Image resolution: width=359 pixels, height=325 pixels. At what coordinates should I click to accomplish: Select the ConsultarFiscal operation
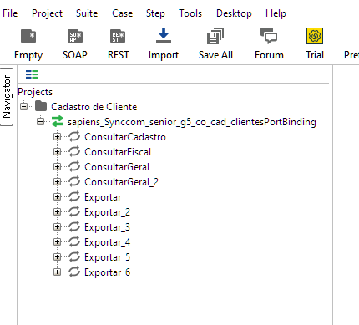118,152
